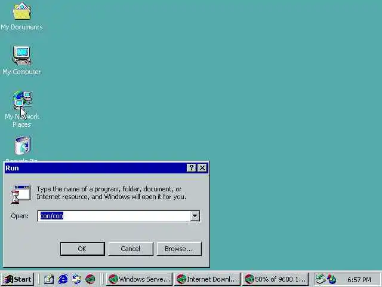Click the network connection tray icon
Screen dimensions: 382x287
click(321, 279)
